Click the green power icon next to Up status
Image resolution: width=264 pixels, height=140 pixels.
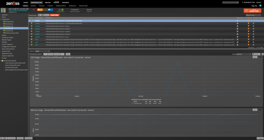pos(62,10)
